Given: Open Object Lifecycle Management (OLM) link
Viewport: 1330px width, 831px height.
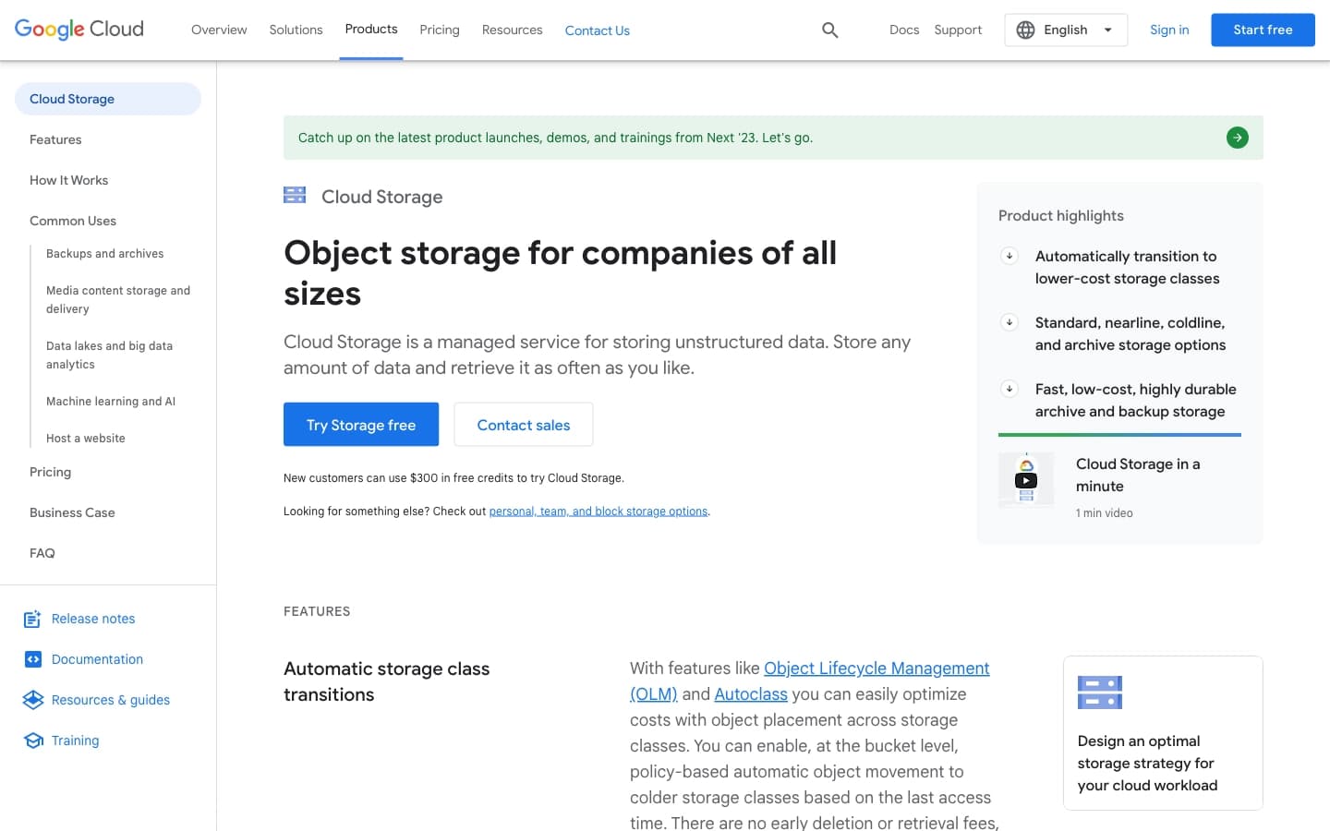Looking at the screenshot, I should coord(810,680).
